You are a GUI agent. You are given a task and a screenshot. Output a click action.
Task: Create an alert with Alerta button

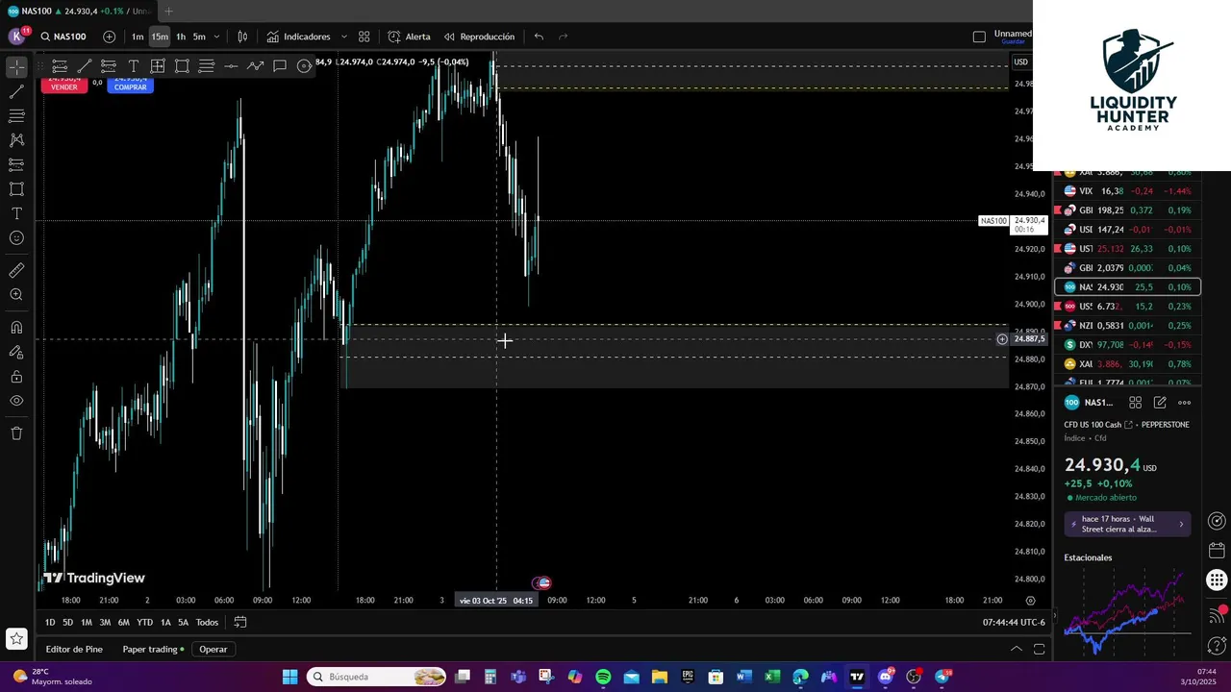click(x=409, y=37)
